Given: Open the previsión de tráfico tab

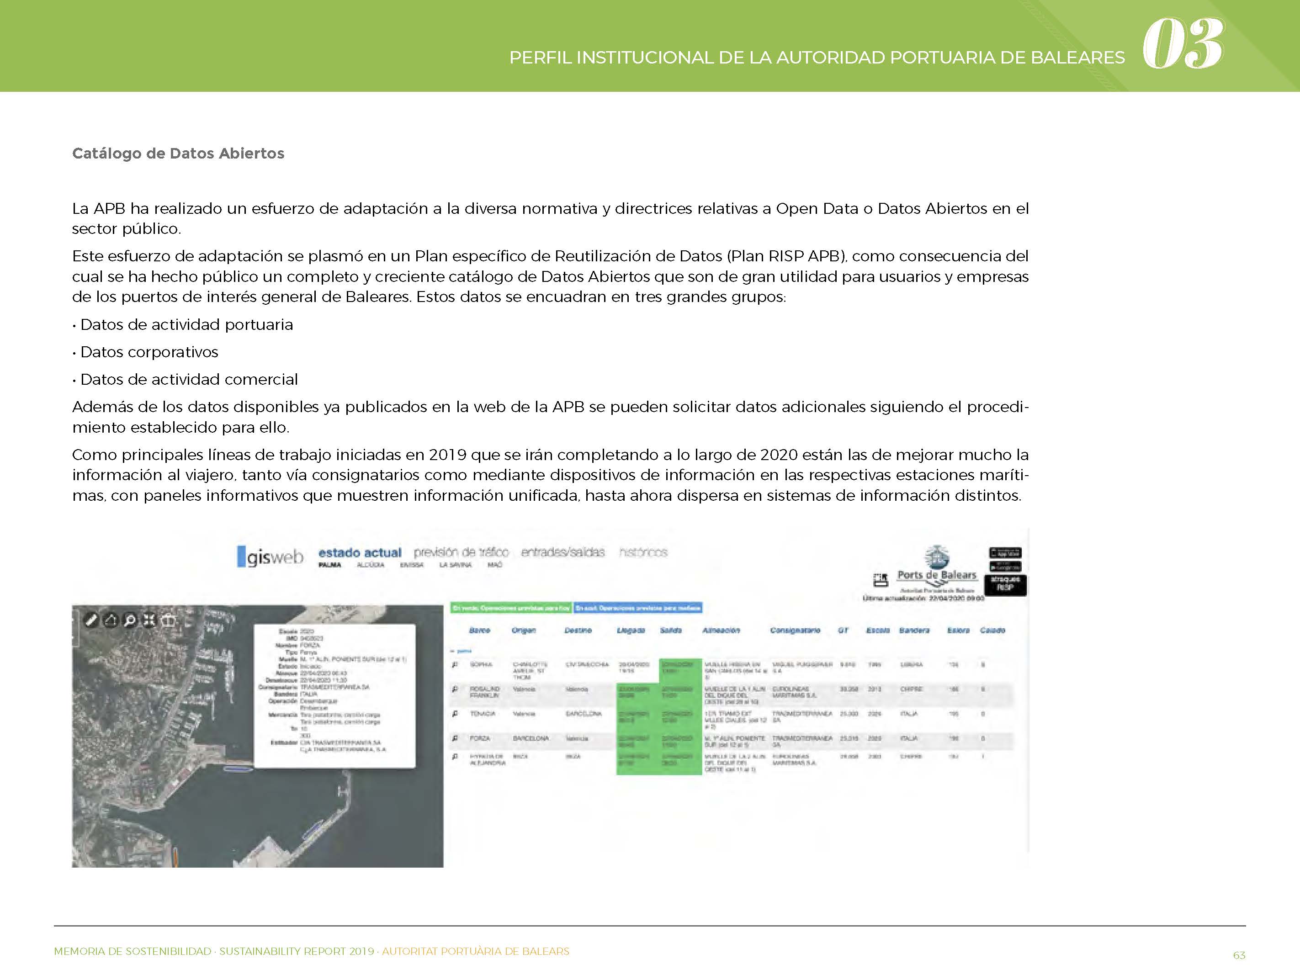Looking at the screenshot, I should click(462, 552).
